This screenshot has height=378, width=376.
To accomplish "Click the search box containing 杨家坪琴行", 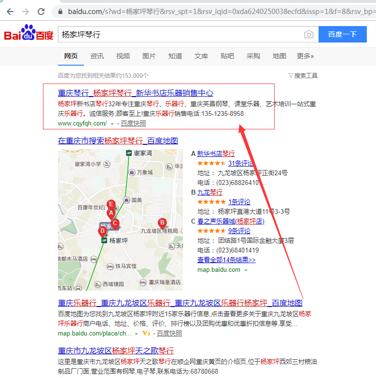I will (179, 34).
